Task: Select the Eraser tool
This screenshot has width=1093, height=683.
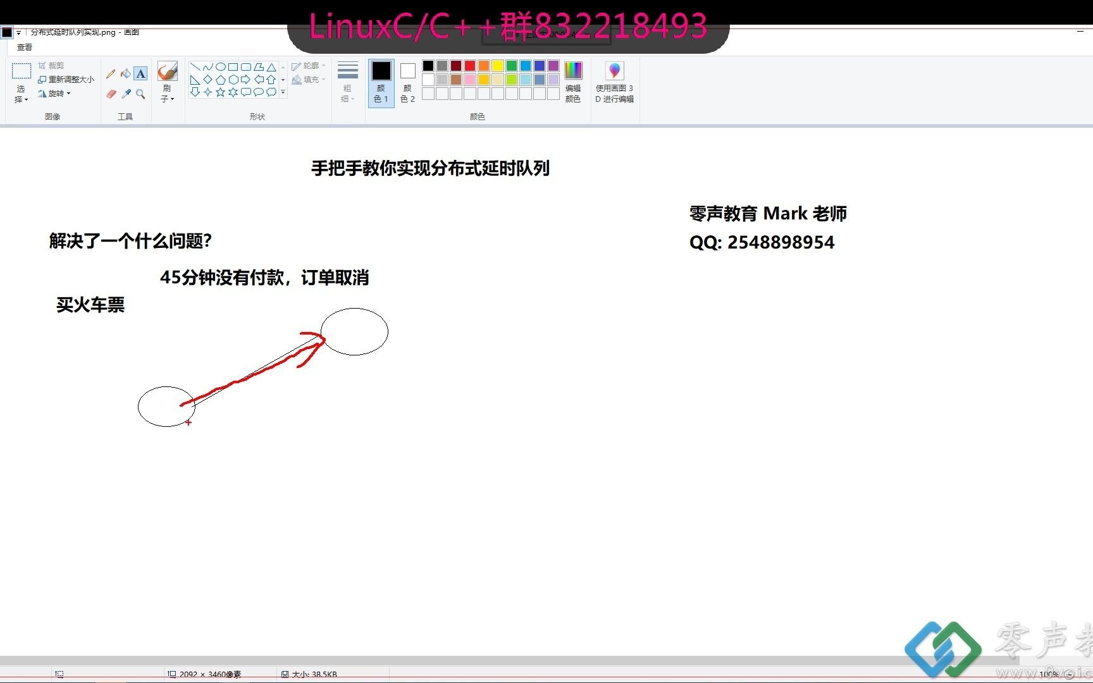Action: [111, 94]
